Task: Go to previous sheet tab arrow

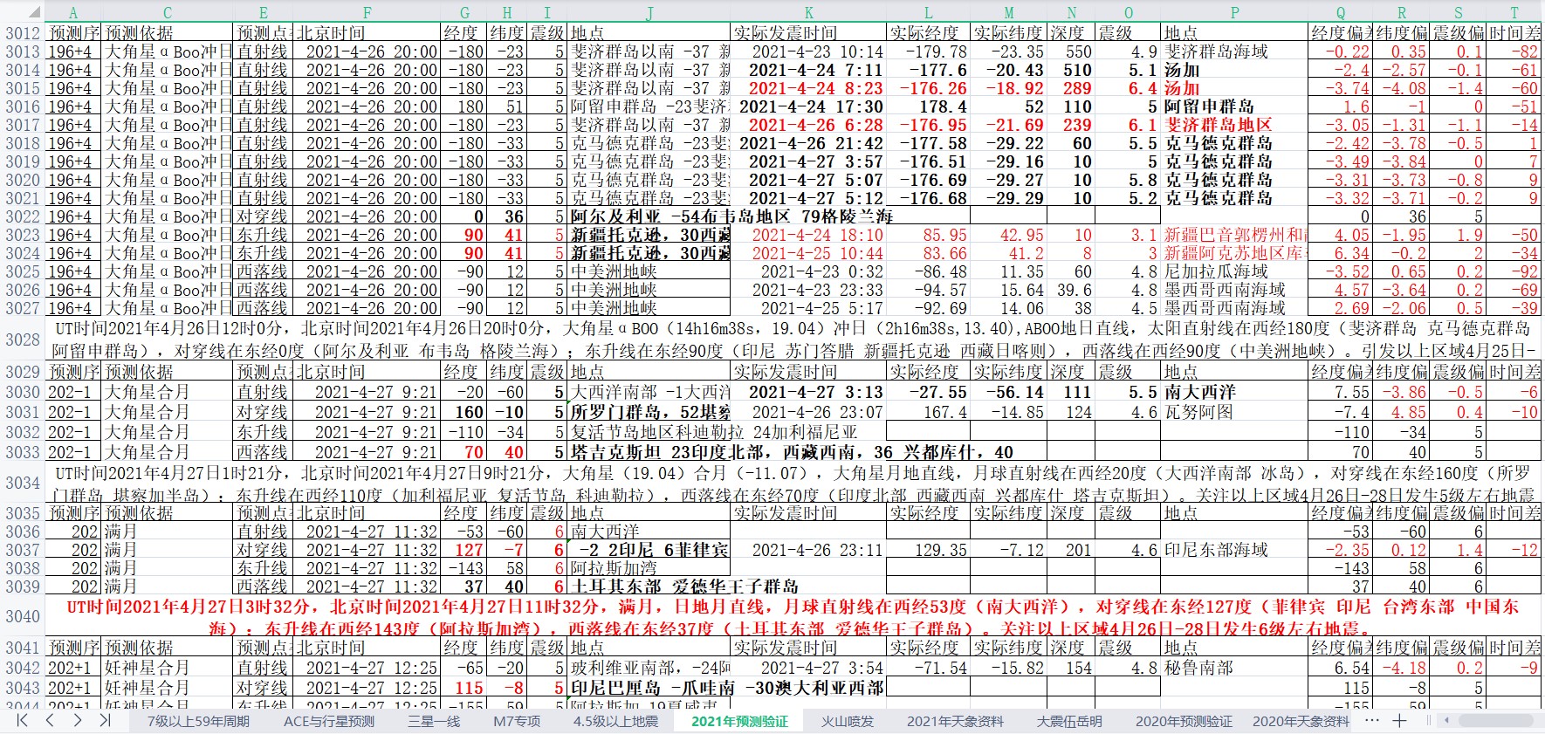Action: (x=50, y=720)
